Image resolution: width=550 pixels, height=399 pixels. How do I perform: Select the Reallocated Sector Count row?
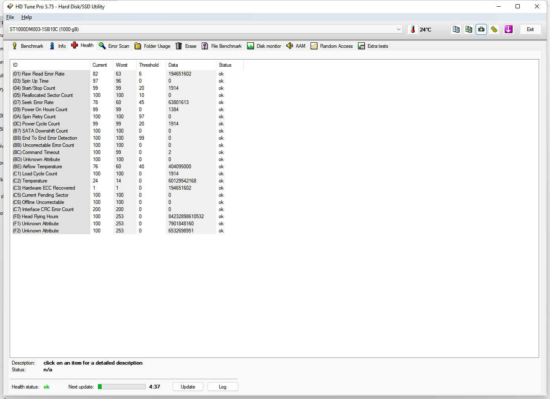pyautogui.click(x=47, y=95)
